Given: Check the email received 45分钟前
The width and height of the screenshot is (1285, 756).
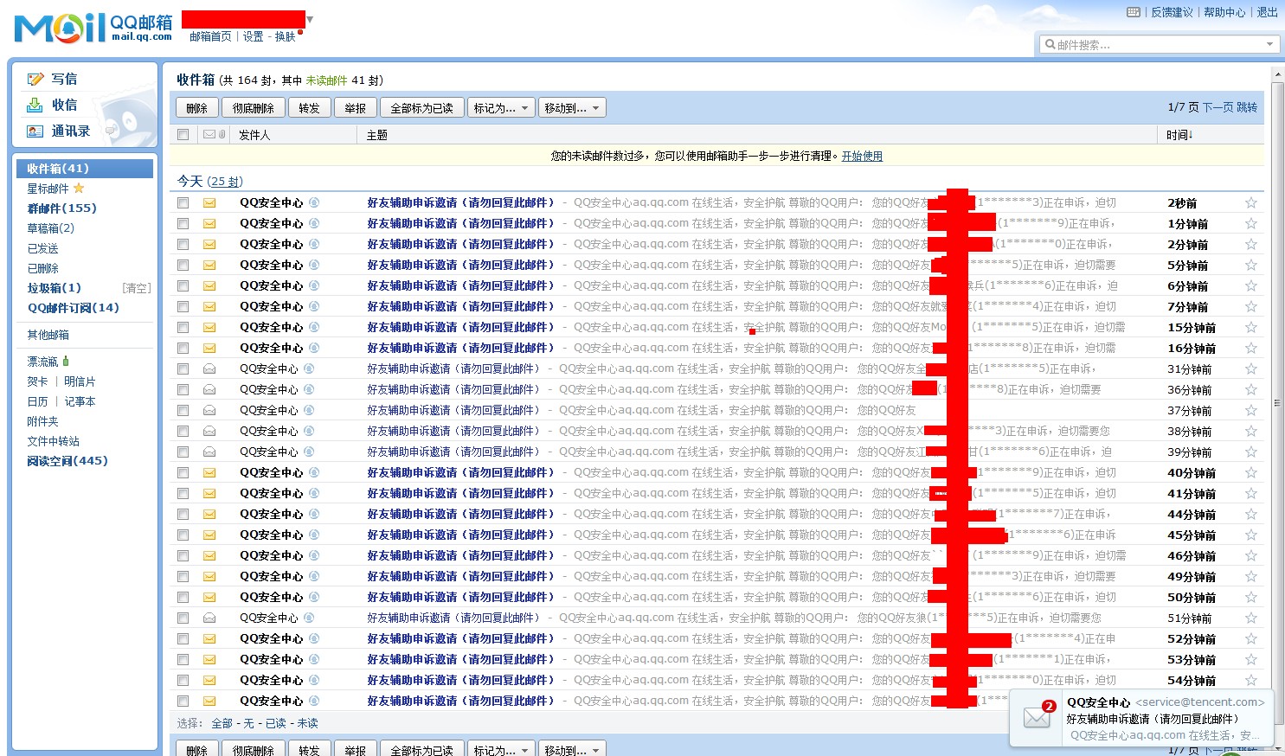Looking at the screenshot, I should (183, 535).
